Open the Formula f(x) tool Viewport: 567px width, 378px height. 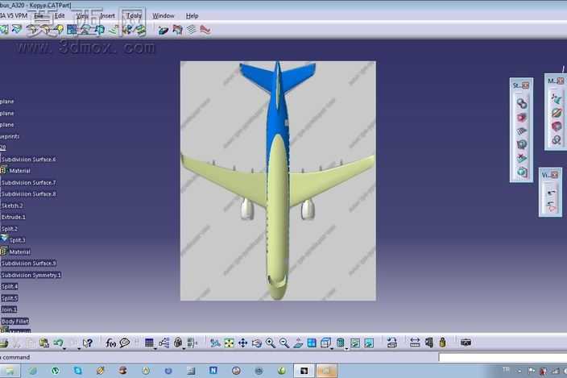(110, 343)
